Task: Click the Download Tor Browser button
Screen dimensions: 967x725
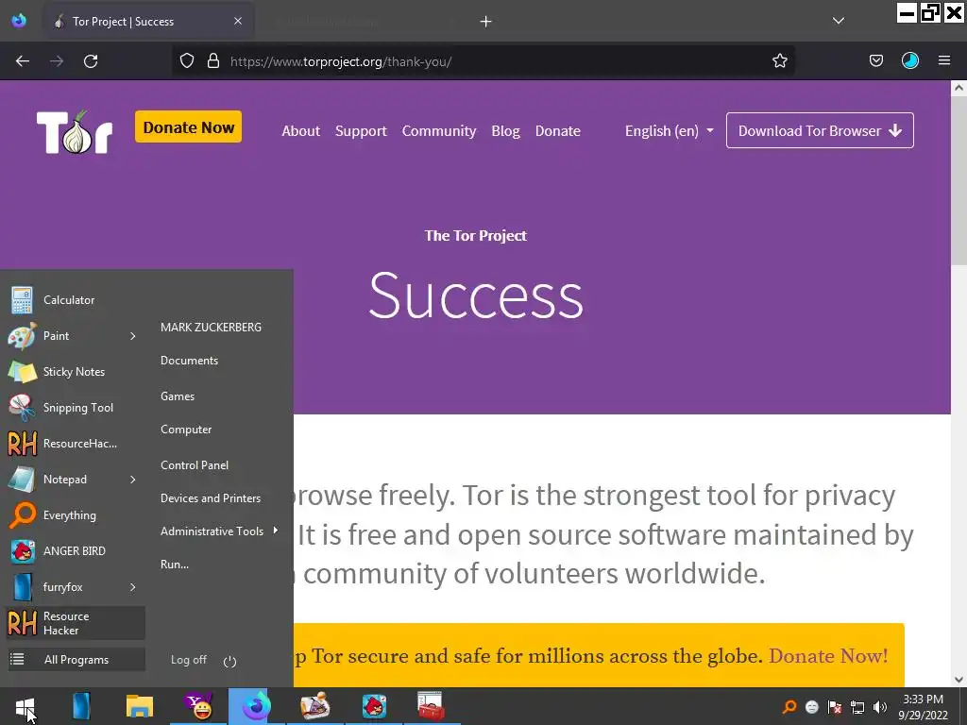Action: click(x=820, y=130)
